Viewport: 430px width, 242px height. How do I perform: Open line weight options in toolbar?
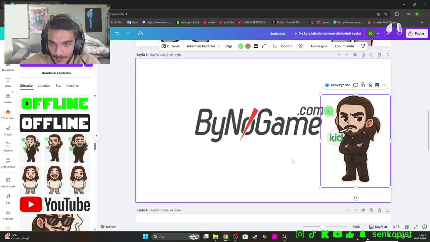coord(256,46)
